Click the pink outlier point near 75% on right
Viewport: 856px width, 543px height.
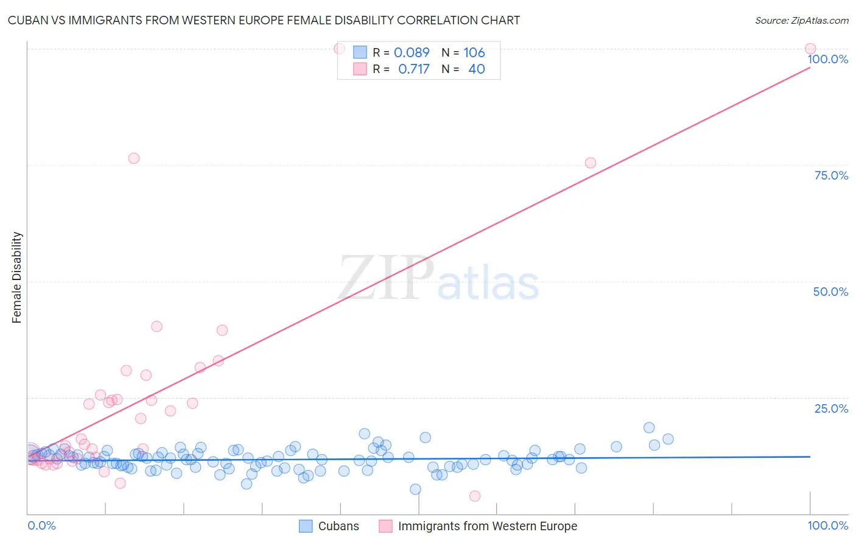(590, 163)
